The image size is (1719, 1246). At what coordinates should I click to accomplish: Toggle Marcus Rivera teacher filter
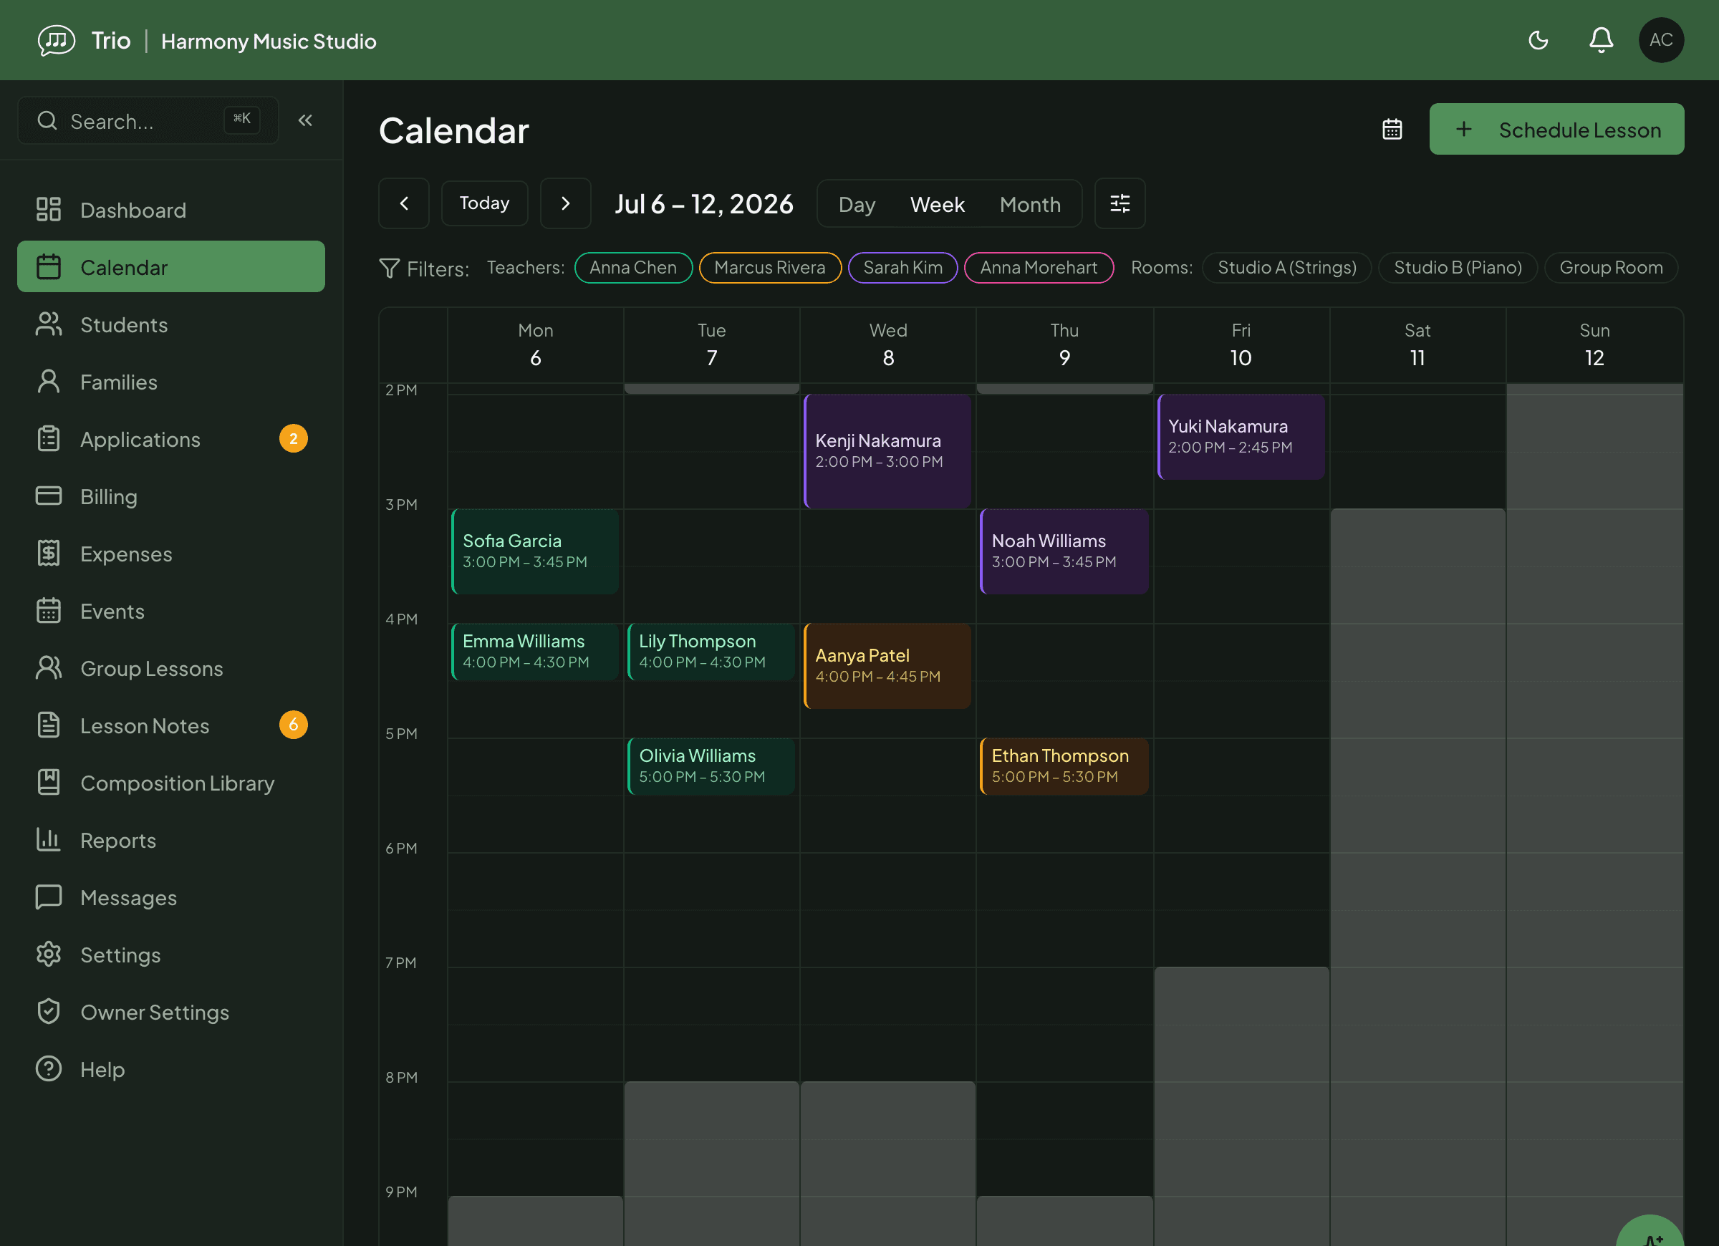tap(769, 268)
